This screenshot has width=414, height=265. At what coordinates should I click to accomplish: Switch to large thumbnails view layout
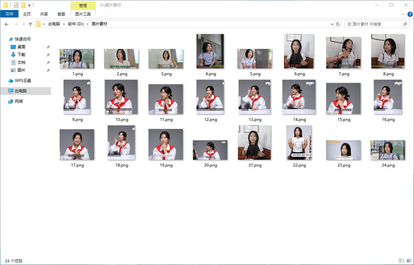408,261
